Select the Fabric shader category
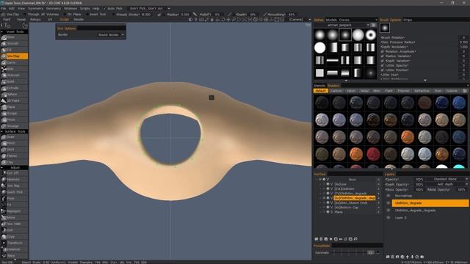 351,91
